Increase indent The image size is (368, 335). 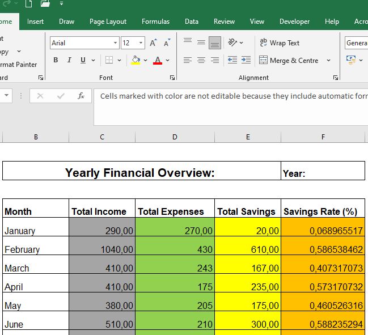[246, 60]
